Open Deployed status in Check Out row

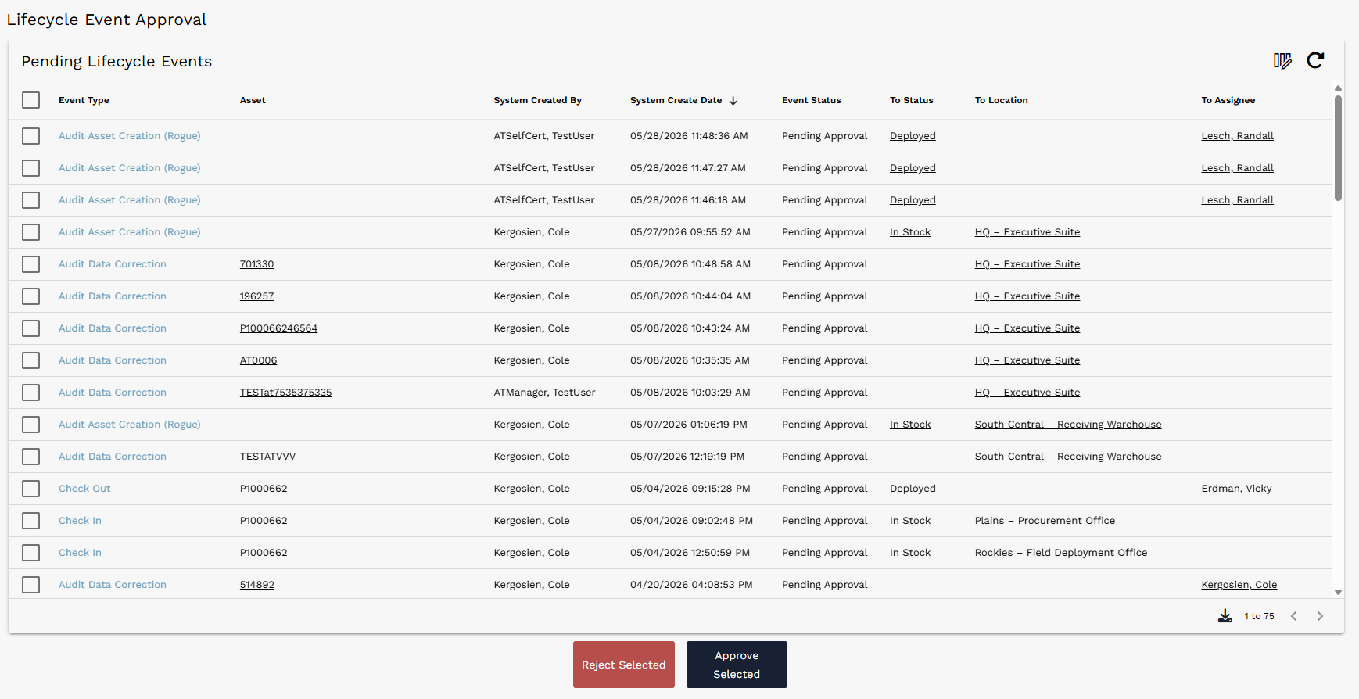(913, 489)
